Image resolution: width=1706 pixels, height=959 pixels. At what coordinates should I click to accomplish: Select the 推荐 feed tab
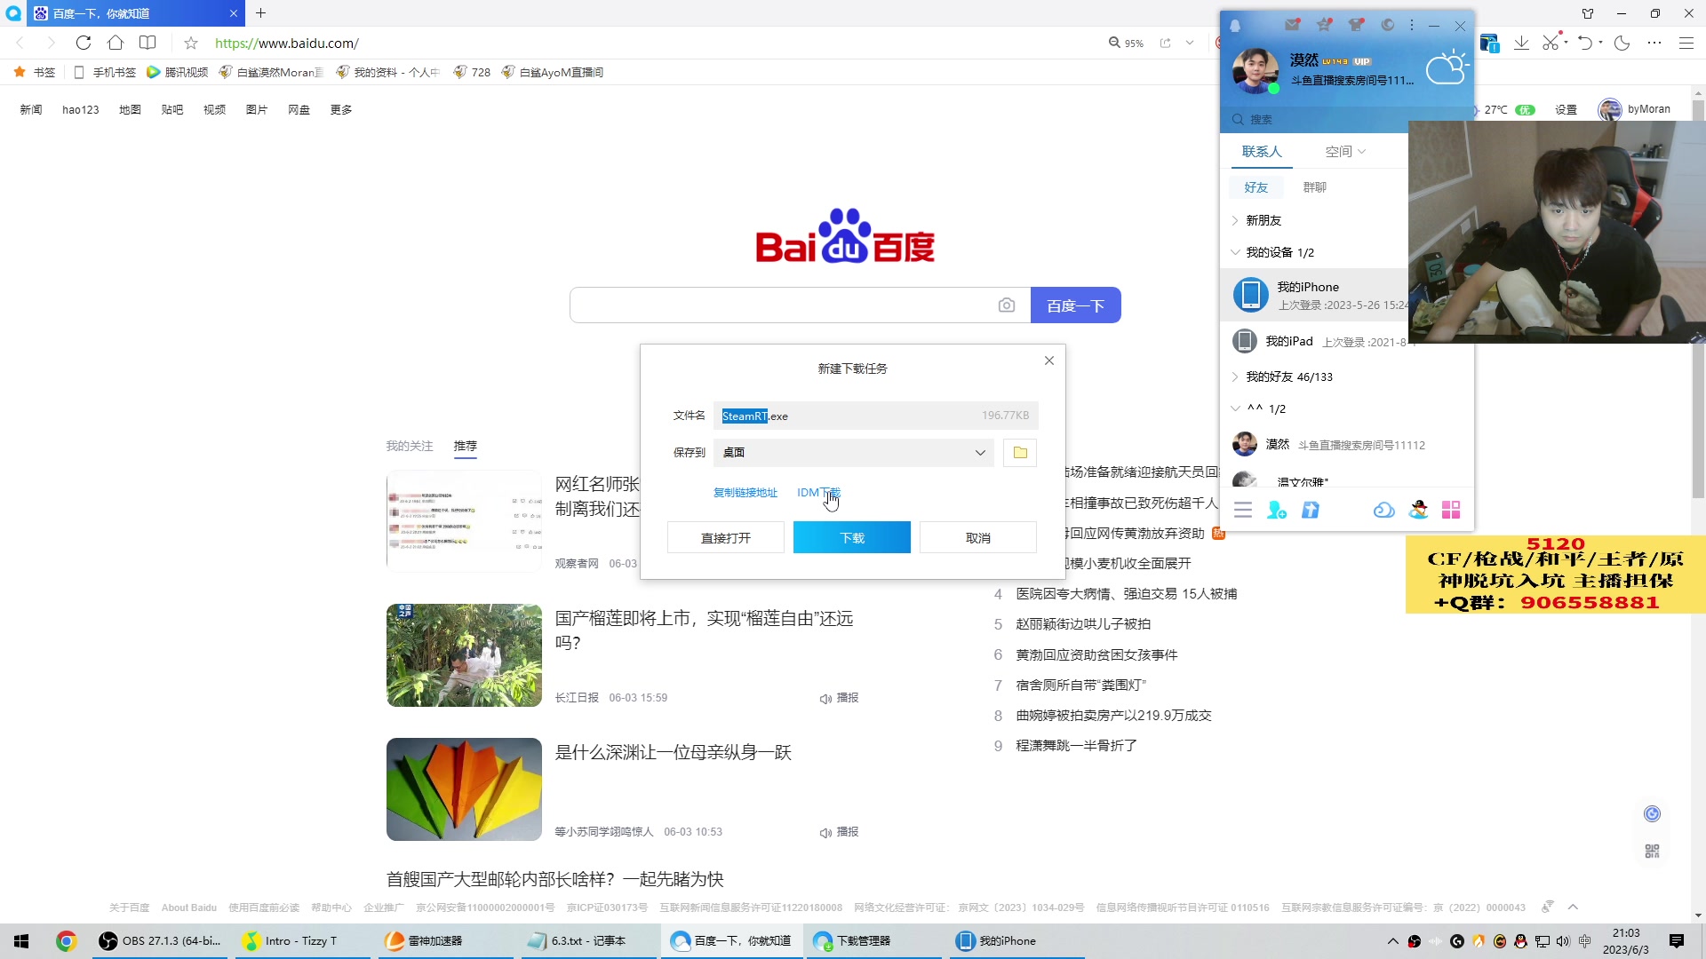tap(466, 446)
